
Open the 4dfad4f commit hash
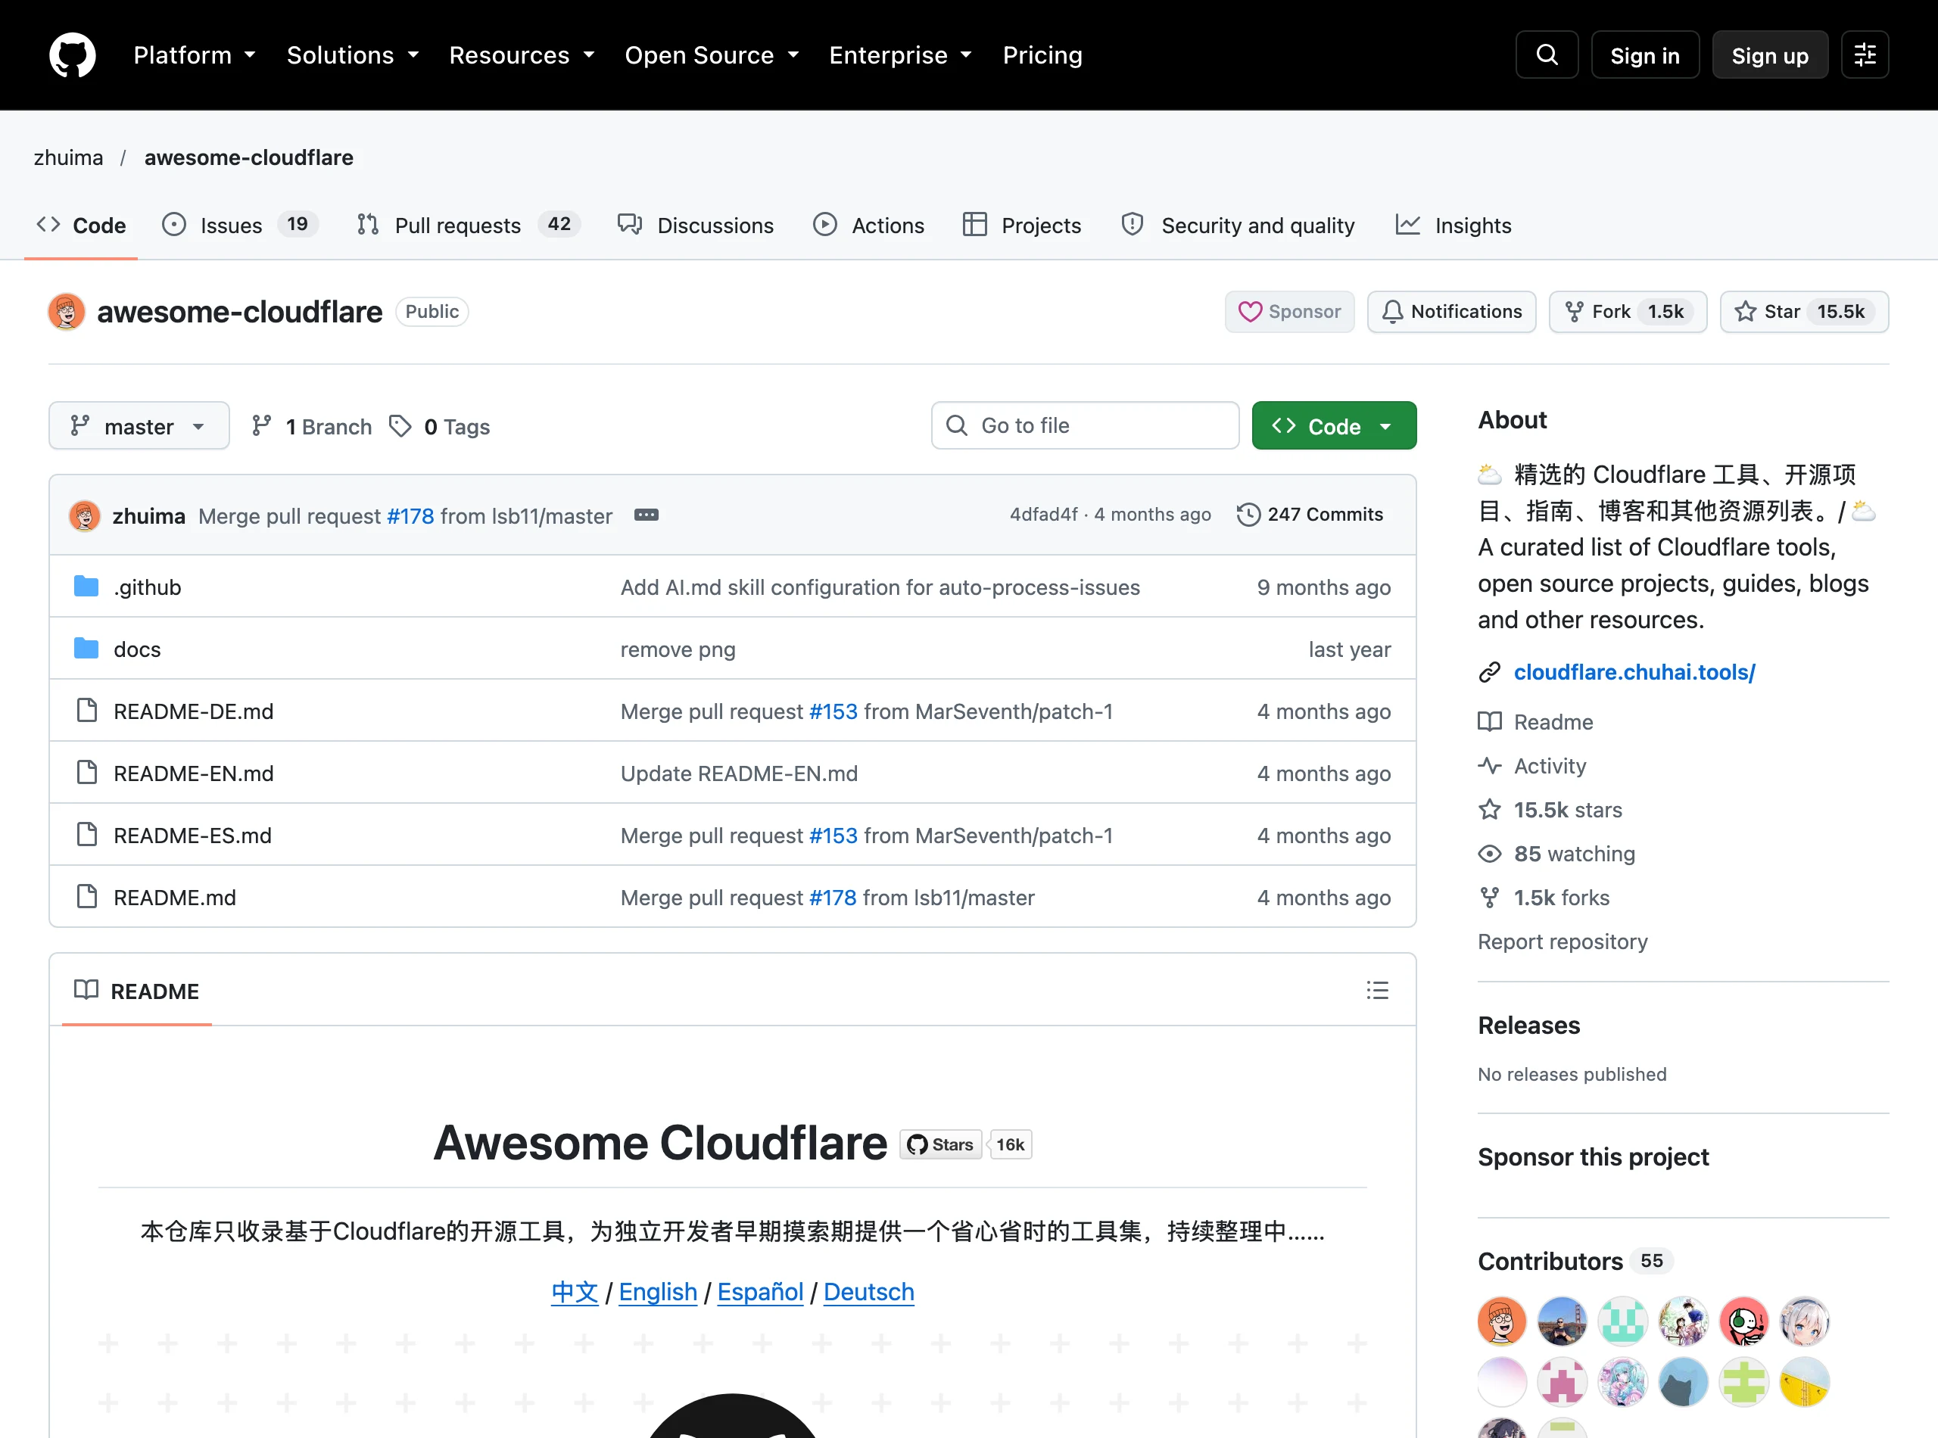tap(1043, 515)
